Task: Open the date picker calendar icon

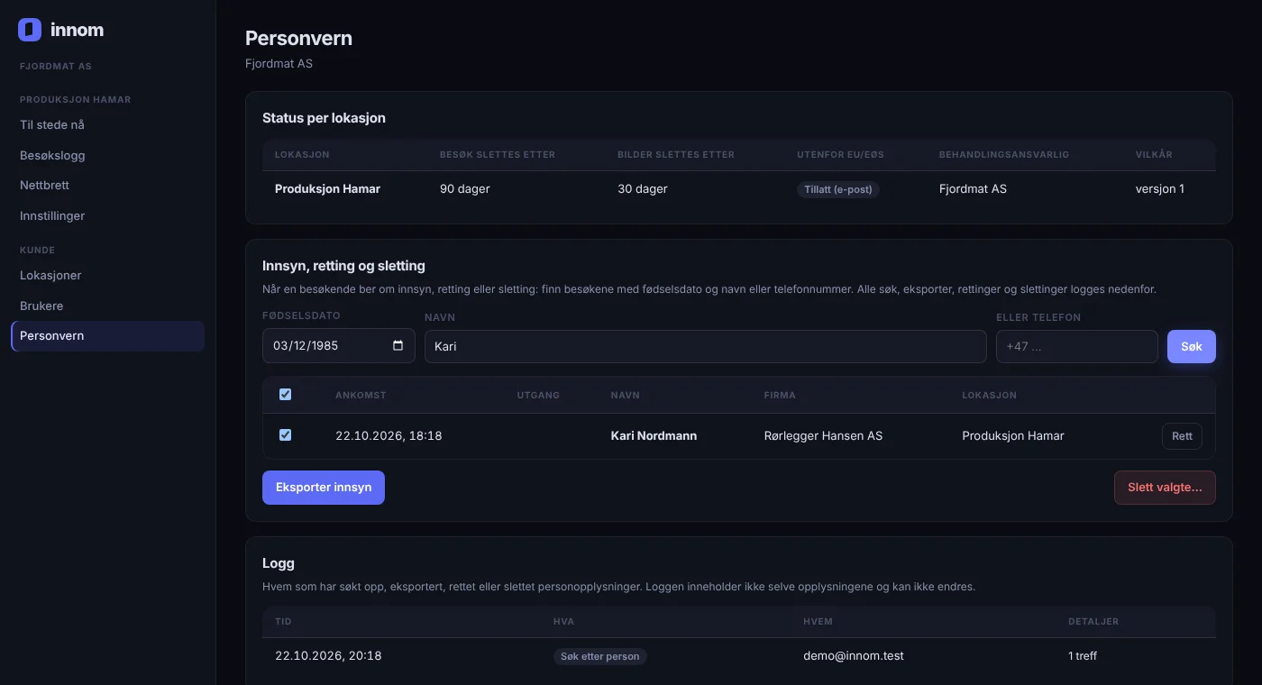Action: 398,345
